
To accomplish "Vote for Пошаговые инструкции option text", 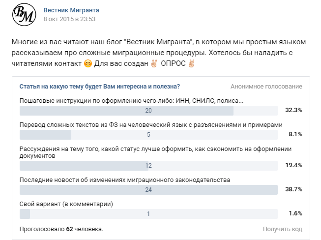I will [x=131, y=100].
